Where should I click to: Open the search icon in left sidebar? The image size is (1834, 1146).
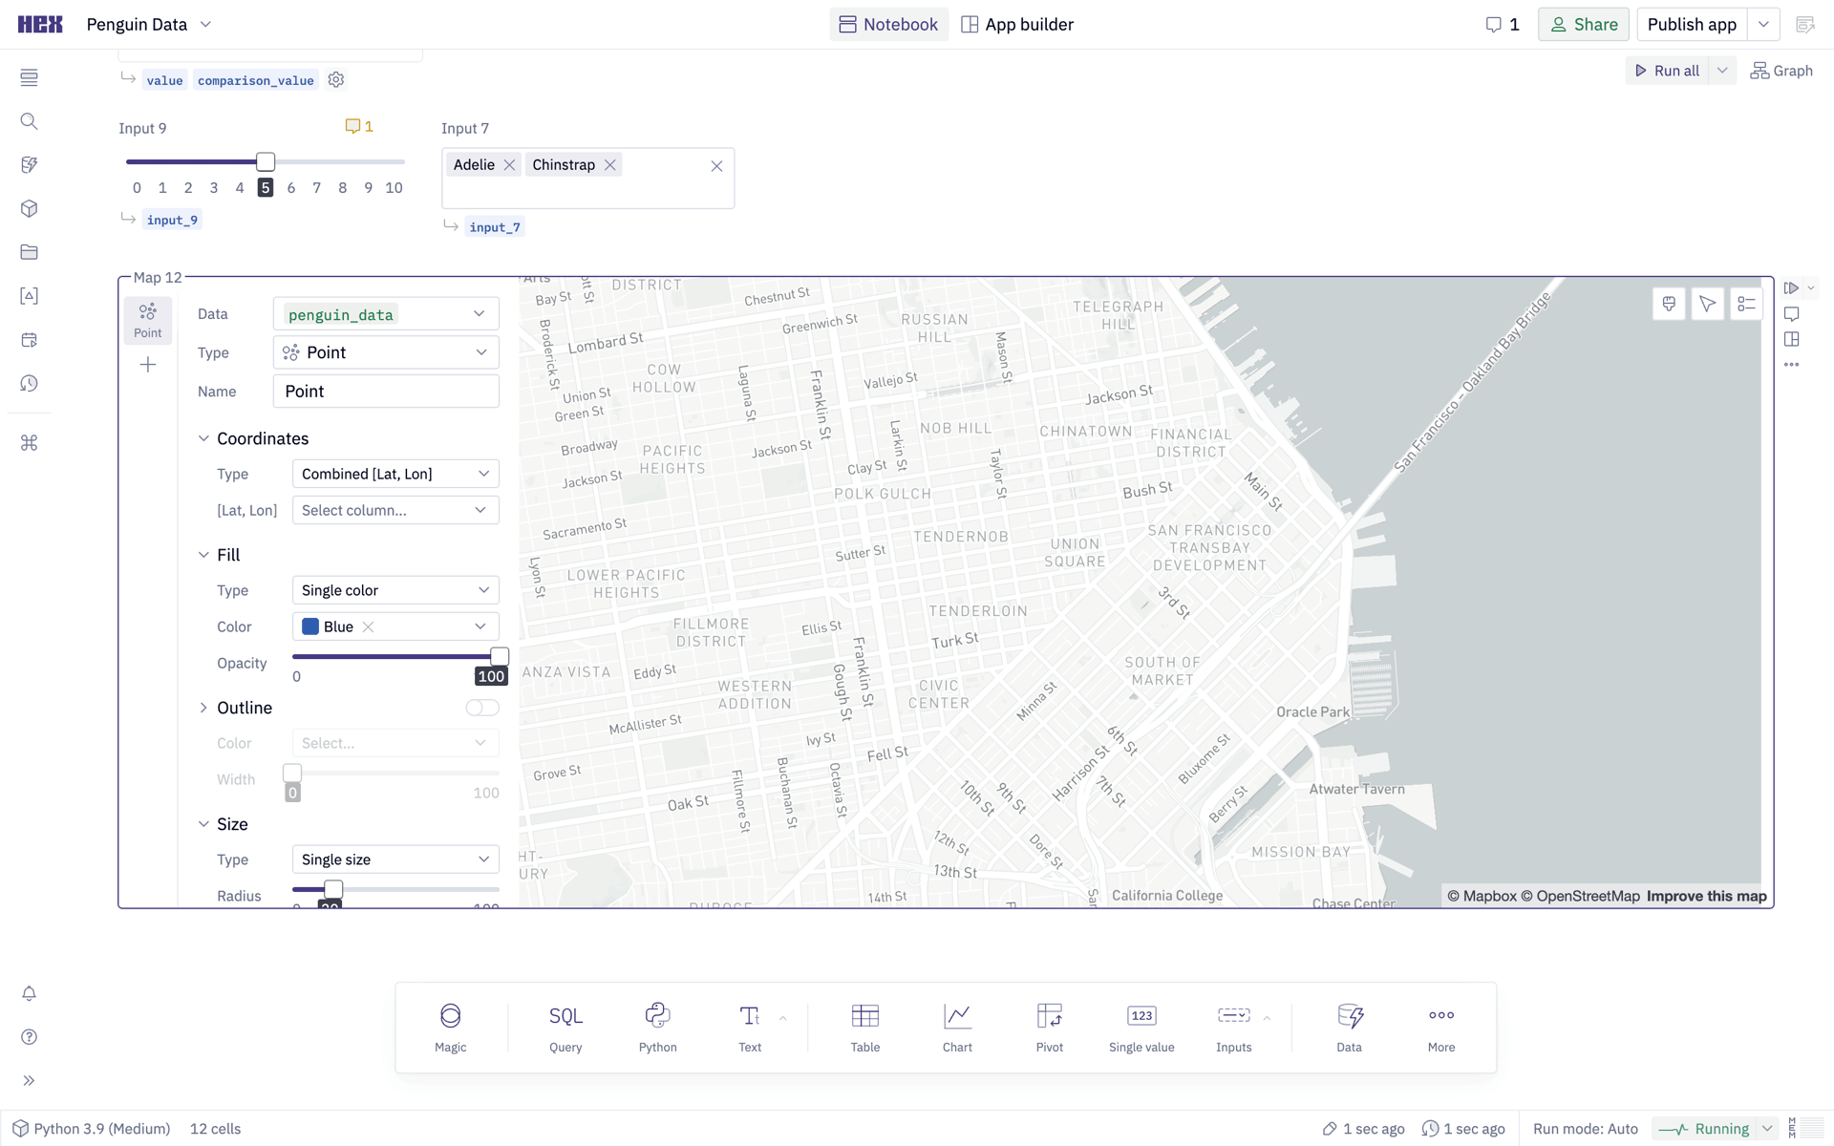point(29,121)
